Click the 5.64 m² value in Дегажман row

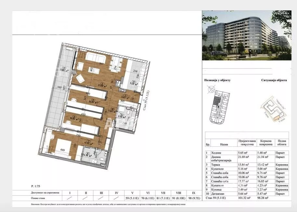coord(243,194)
